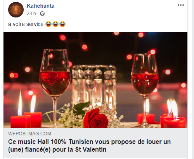The image size is (194, 159).
Task: Open the Kafichanta profile picture
Action: 16,10
